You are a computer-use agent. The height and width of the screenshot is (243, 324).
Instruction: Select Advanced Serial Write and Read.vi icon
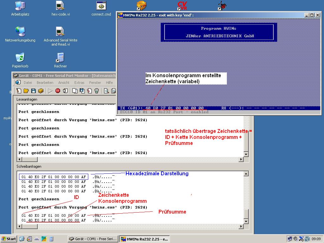60,36
